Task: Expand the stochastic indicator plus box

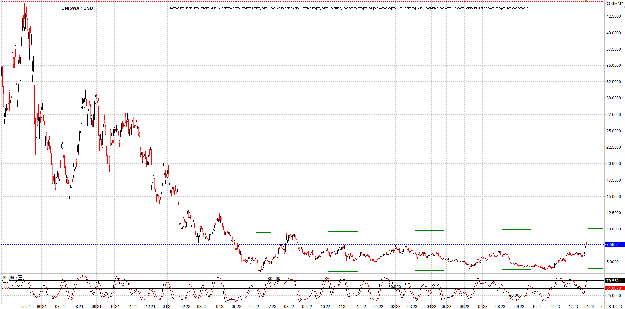Action: pos(20,278)
